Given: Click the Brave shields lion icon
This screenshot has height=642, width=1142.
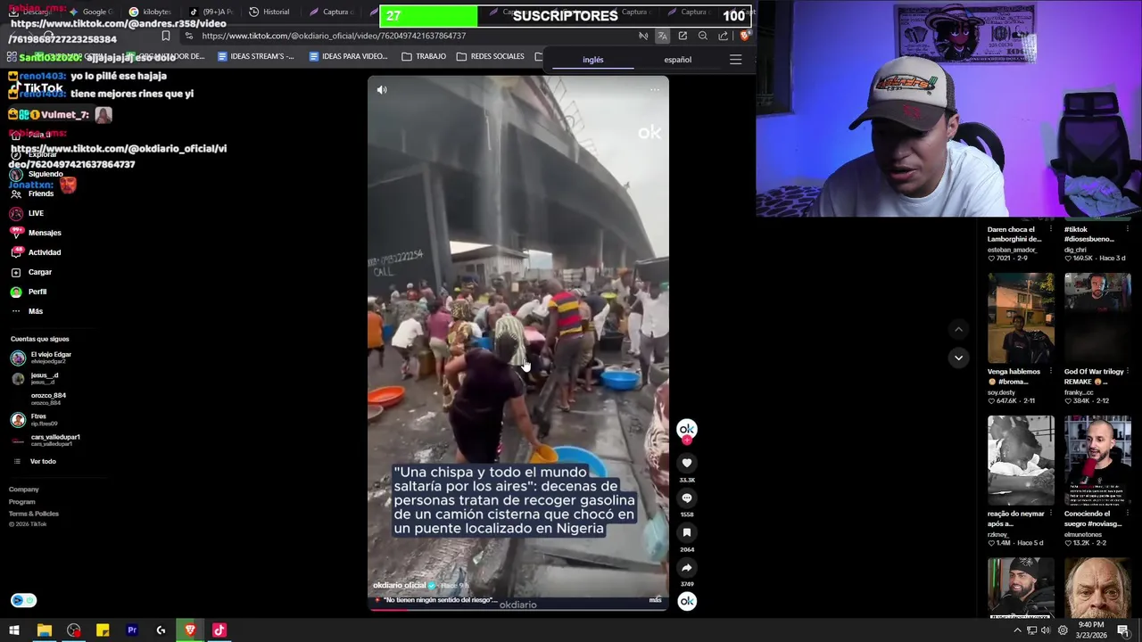Looking at the screenshot, I should 744,36.
